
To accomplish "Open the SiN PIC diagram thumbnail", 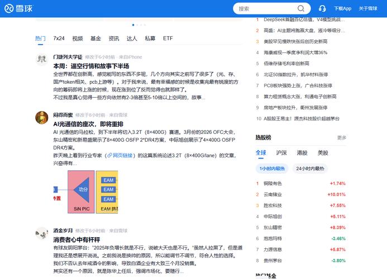I will tap(85, 192).
